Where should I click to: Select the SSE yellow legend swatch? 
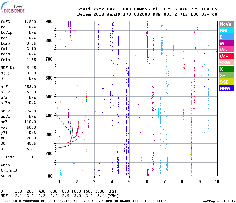[x=227, y=82]
